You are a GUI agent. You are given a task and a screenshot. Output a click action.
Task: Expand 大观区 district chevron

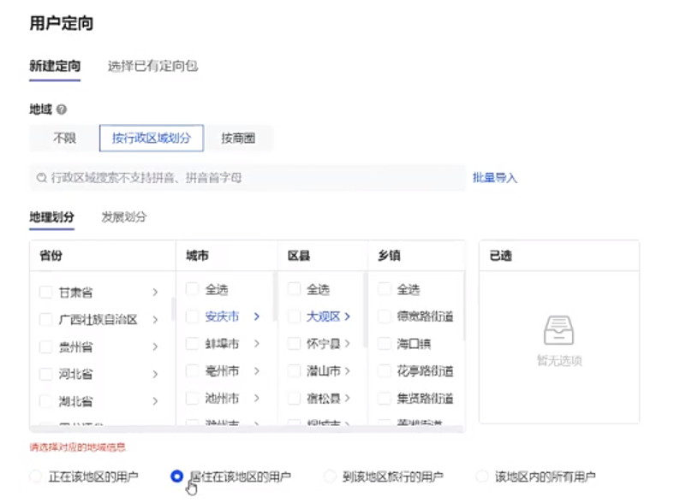348,317
